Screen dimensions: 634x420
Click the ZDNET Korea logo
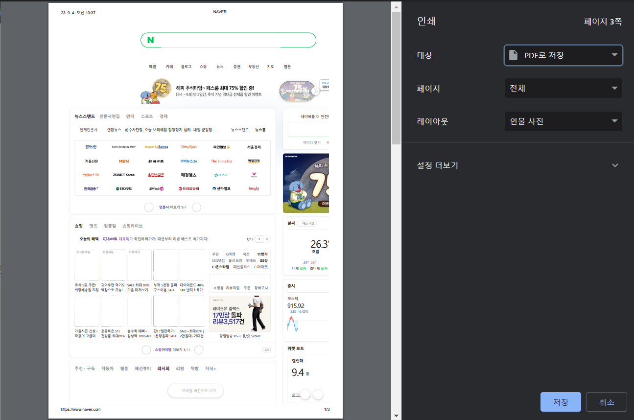(x=123, y=175)
